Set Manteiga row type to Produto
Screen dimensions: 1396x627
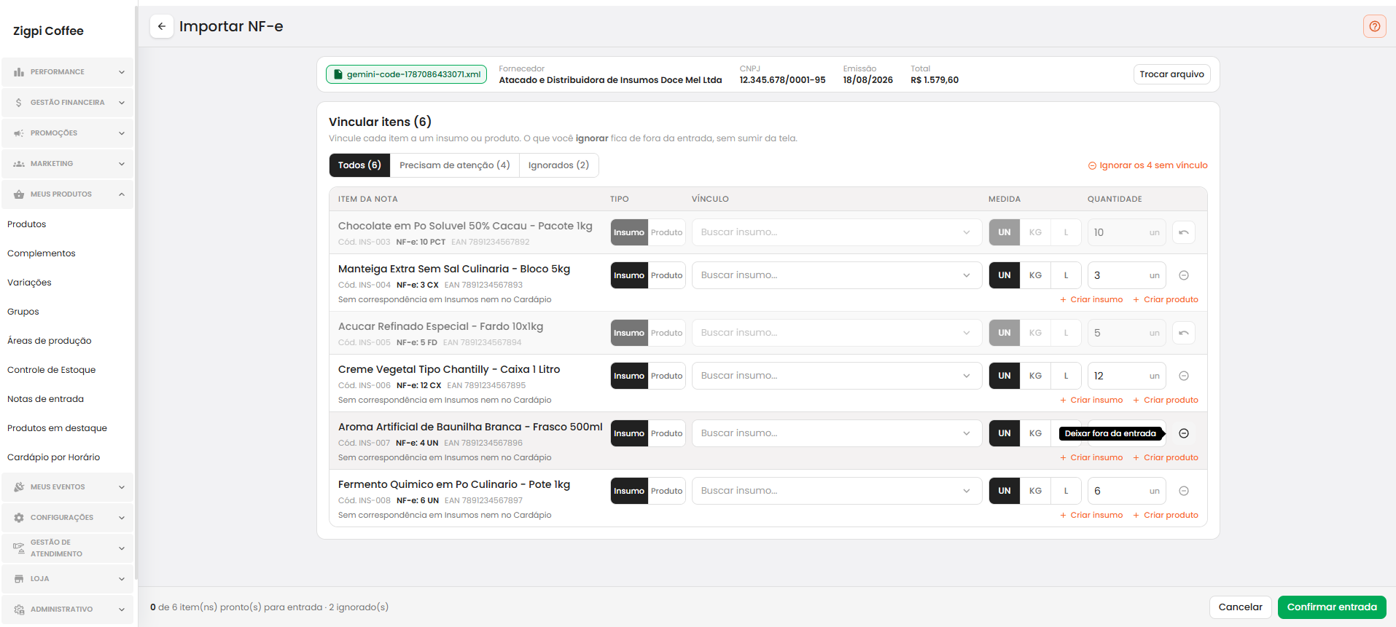pyautogui.click(x=666, y=275)
